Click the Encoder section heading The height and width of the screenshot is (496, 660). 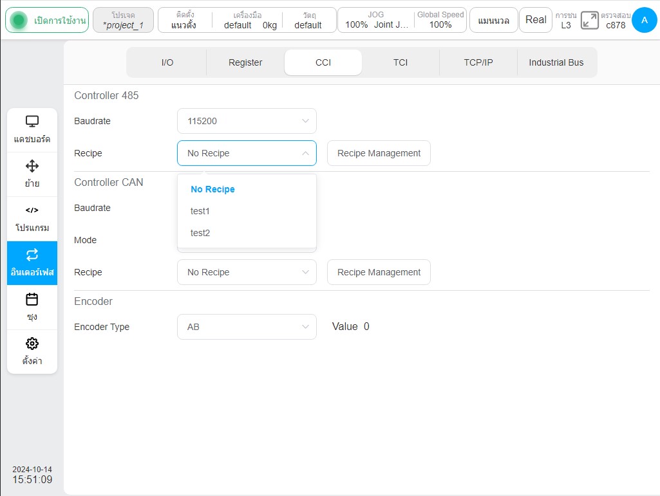[93, 301]
